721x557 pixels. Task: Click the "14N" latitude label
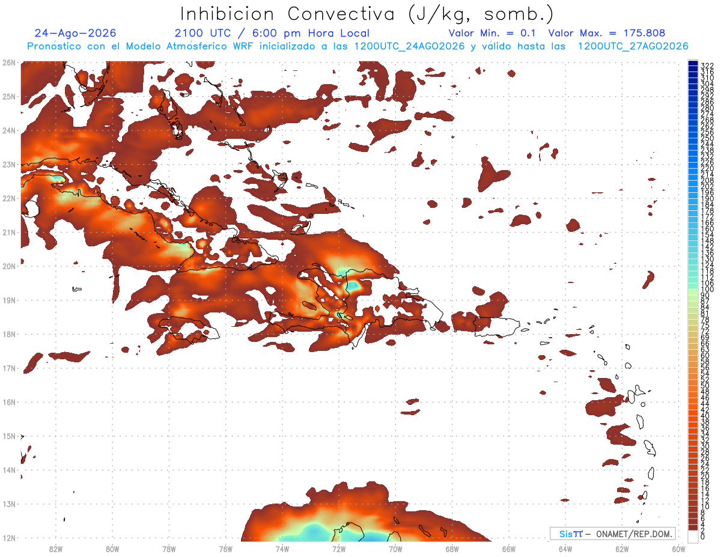coord(8,470)
